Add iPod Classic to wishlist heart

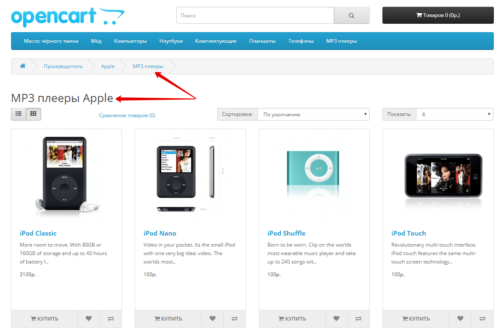pyautogui.click(x=89, y=319)
